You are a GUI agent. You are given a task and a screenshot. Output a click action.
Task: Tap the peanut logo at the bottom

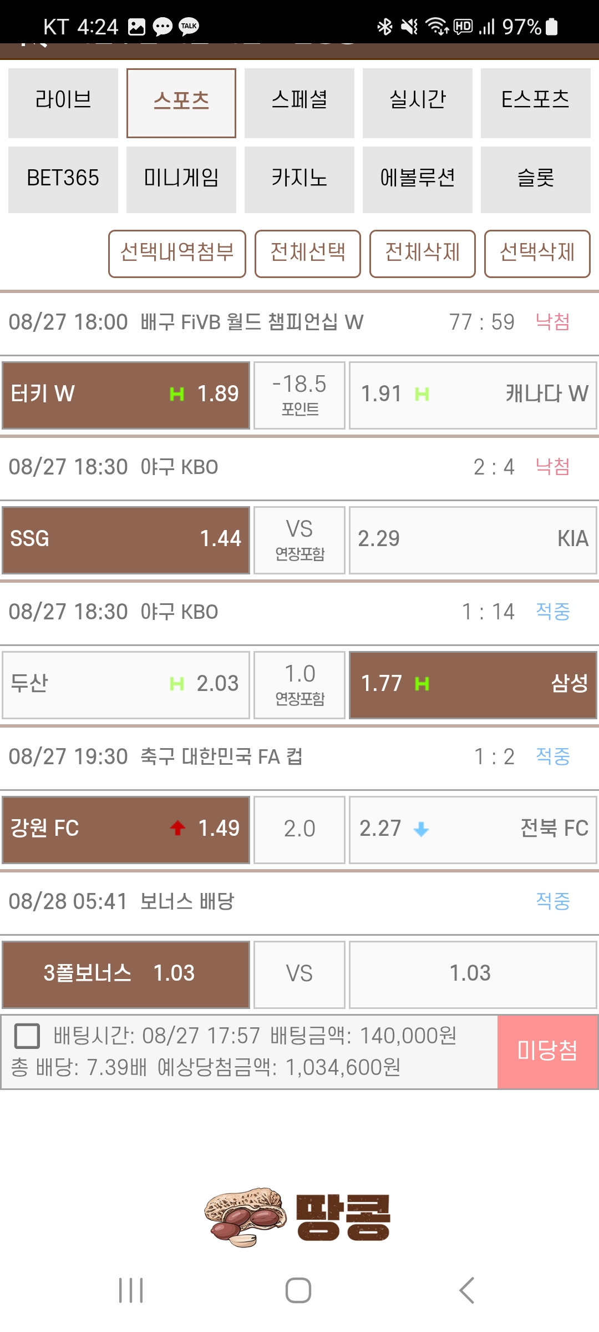[298, 1217]
